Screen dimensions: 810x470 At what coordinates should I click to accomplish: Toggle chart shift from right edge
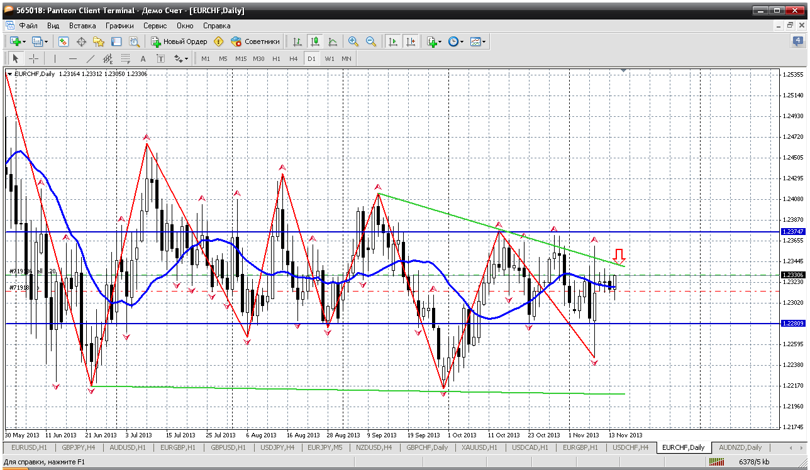click(411, 41)
